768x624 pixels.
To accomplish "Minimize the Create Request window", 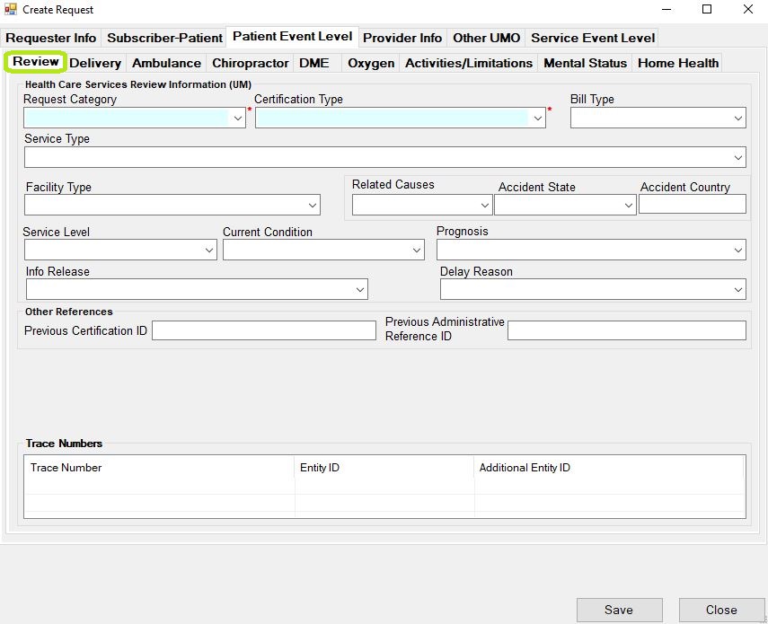I will point(666,9).
